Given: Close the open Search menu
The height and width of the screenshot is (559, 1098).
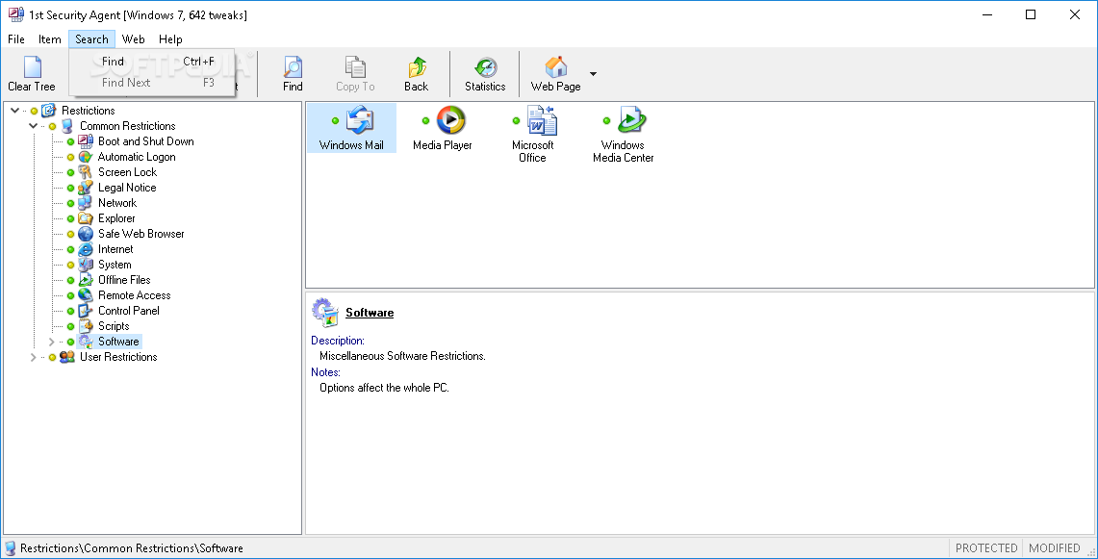Looking at the screenshot, I should pyautogui.click(x=91, y=39).
